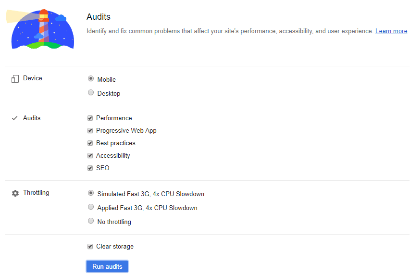The width and height of the screenshot is (410, 275).
Task: Toggle the Progressive Web App checkbox
Action: tap(90, 130)
